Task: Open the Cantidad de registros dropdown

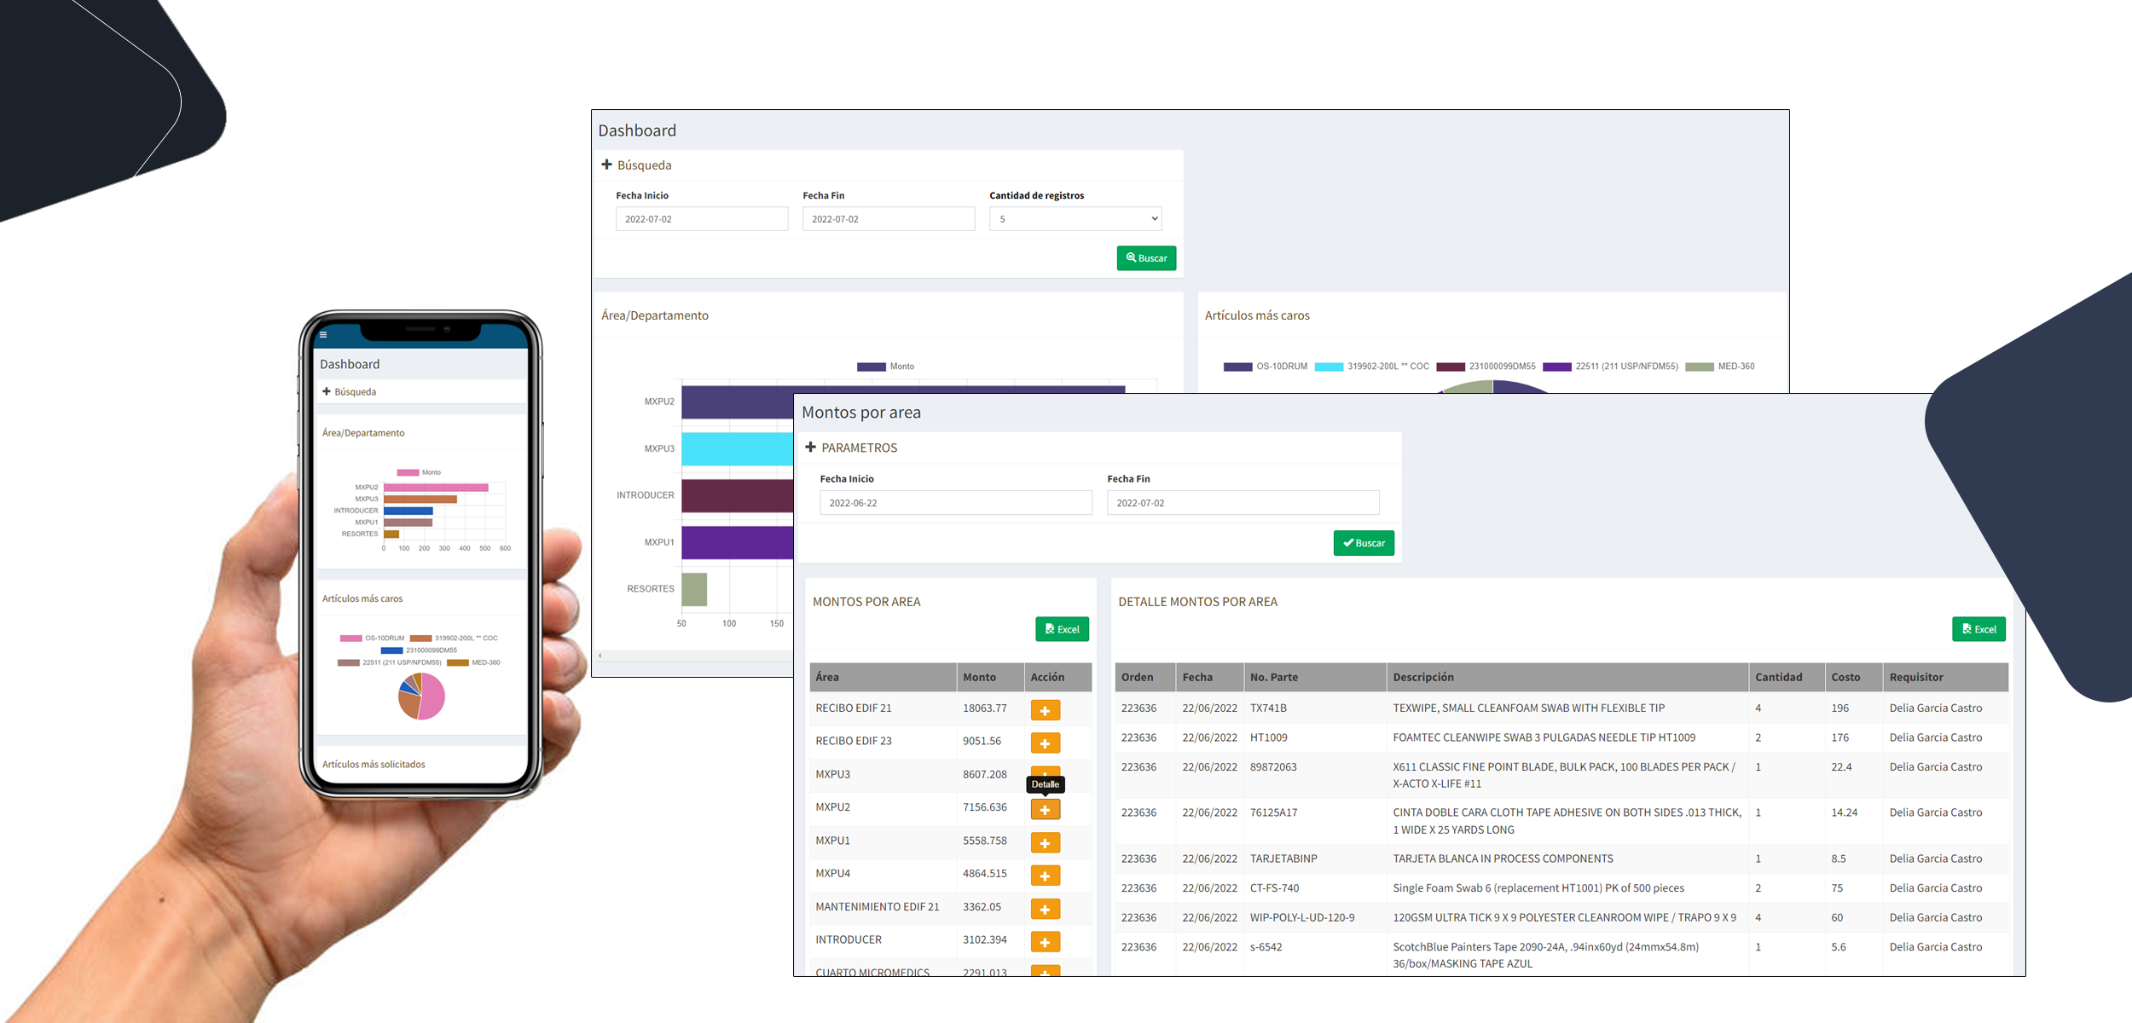Action: pyautogui.click(x=1075, y=219)
